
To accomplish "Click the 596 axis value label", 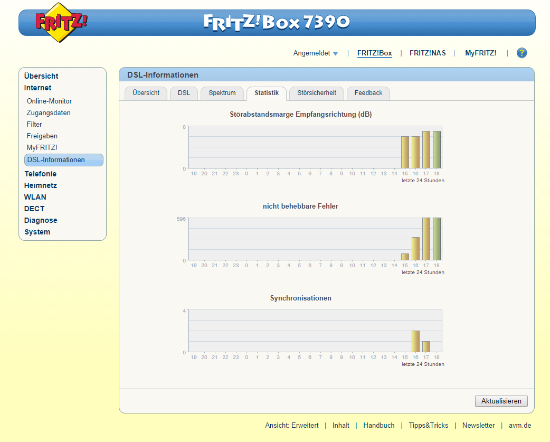I will (x=181, y=219).
